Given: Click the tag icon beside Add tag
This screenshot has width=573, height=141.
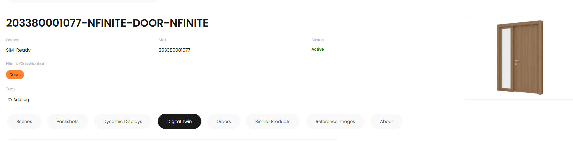Looking at the screenshot, I should click(10, 99).
